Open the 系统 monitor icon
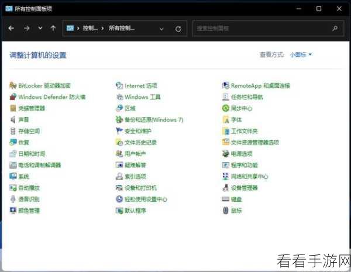The width and height of the screenshot is (351, 272). pyautogui.click(x=13, y=177)
